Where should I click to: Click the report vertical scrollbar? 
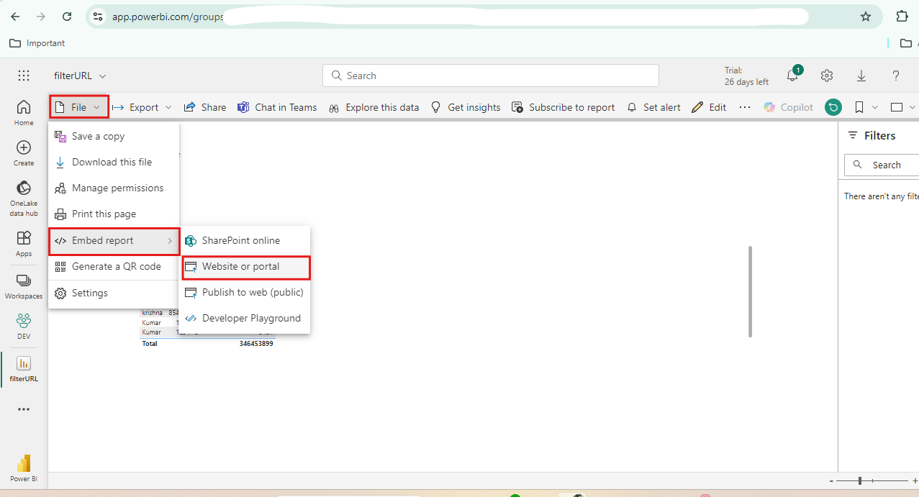[750, 291]
